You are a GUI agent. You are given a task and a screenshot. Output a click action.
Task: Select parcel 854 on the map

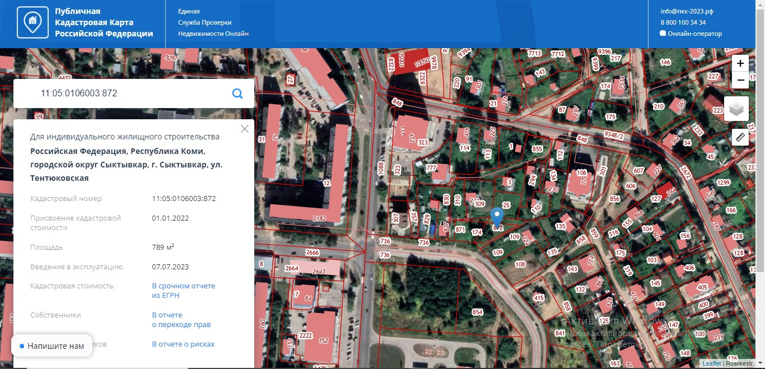tap(477, 312)
